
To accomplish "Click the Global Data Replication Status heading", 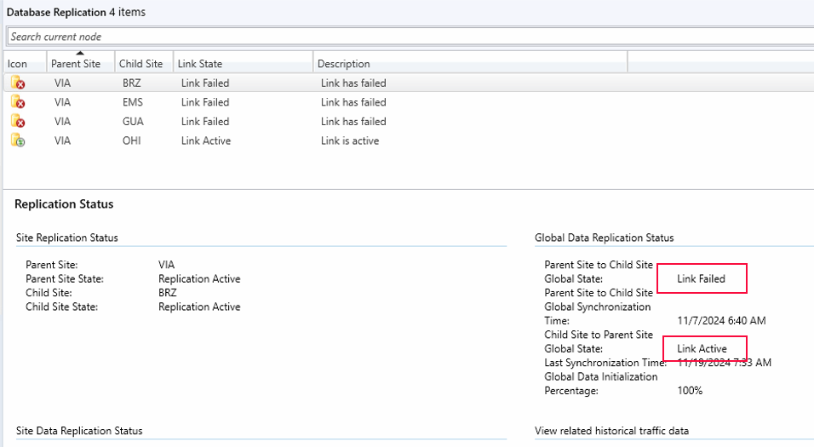I will pyautogui.click(x=604, y=238).
